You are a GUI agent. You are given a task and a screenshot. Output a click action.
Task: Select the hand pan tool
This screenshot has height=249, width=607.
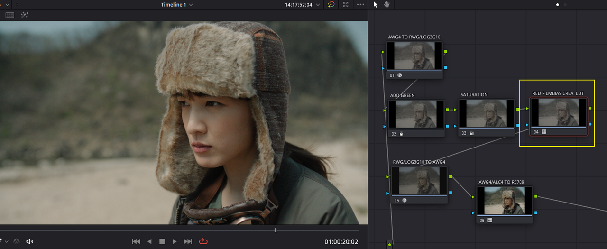pos(386,4)
